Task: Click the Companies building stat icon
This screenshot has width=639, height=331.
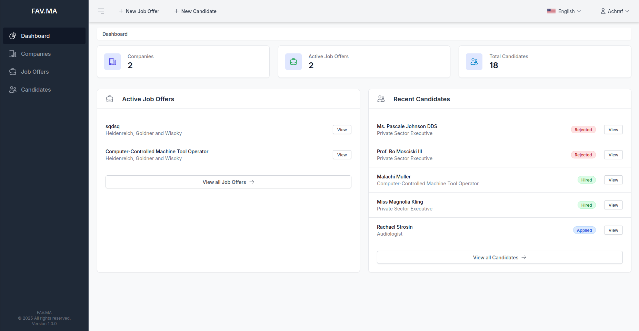Action: coord(112,62)
